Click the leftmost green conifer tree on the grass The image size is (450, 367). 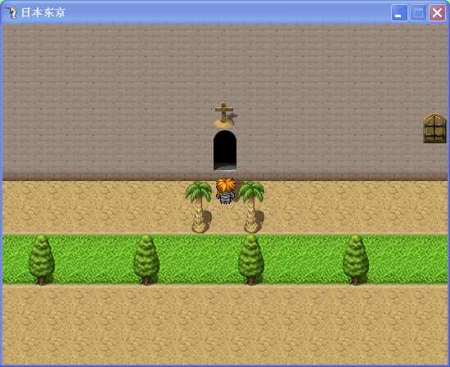coord(42,260)
